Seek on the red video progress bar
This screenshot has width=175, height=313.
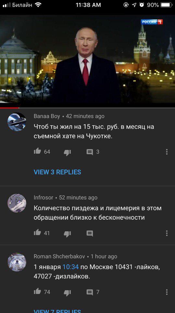(x=88, y=108)
